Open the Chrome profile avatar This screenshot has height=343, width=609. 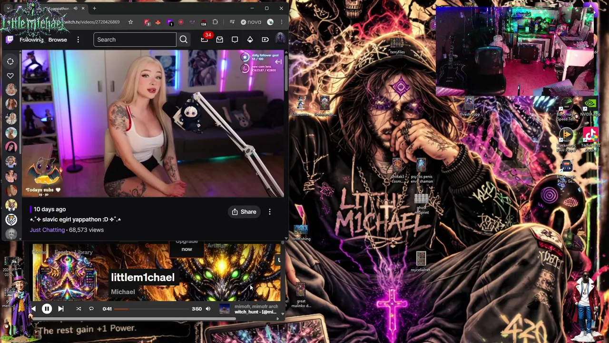(270, 22)
